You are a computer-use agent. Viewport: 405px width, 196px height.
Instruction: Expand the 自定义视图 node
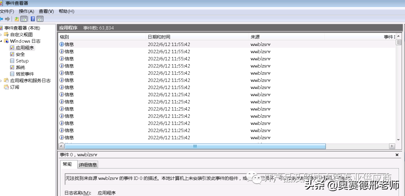(x=1, y=34)
